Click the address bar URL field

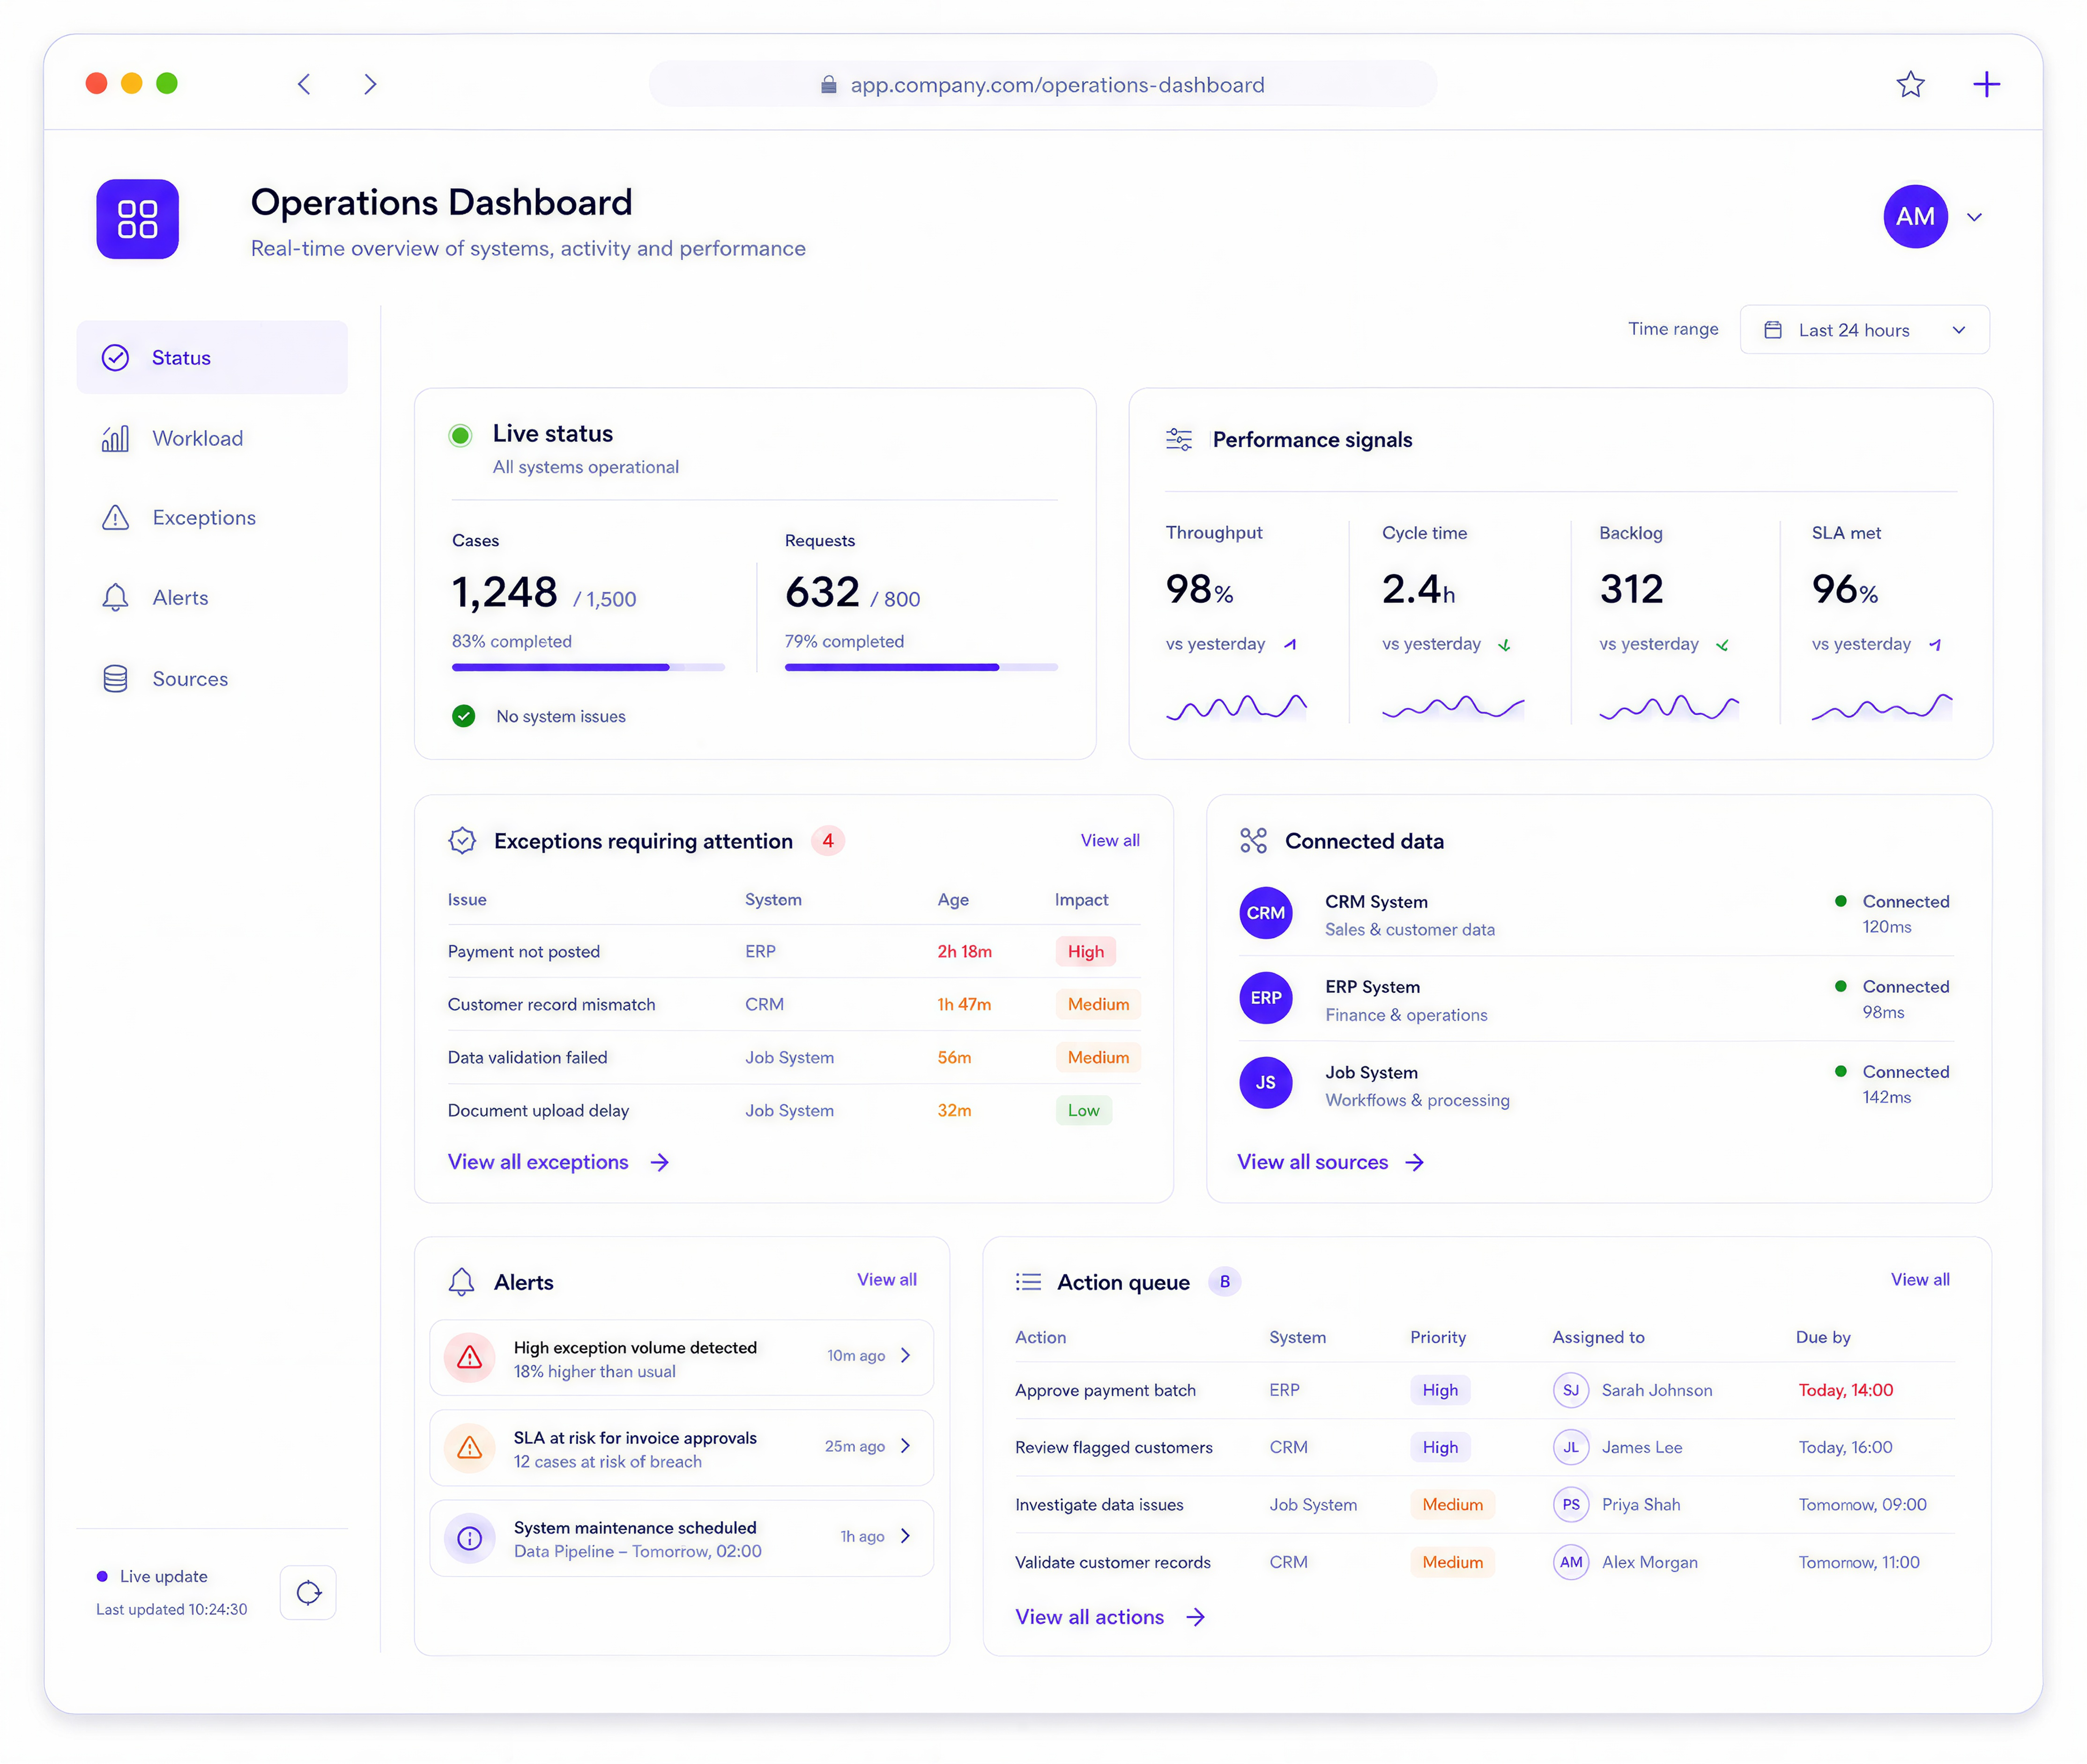[x=1043, y=84]
